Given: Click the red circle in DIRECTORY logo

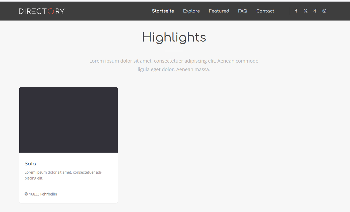Looking at the screenshot, I should pyautogui.click(x=51, y=11).
